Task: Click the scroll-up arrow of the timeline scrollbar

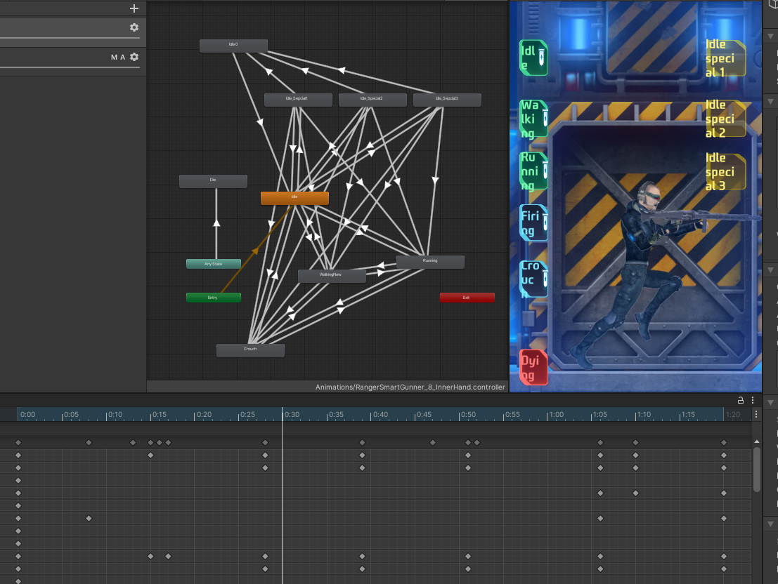Action: (756, 442)
